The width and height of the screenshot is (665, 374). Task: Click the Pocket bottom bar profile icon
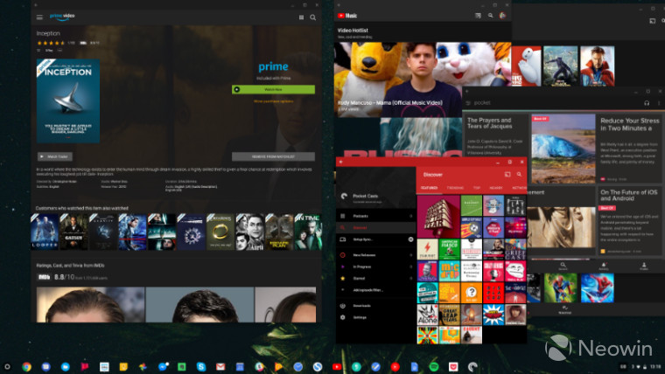644,266
